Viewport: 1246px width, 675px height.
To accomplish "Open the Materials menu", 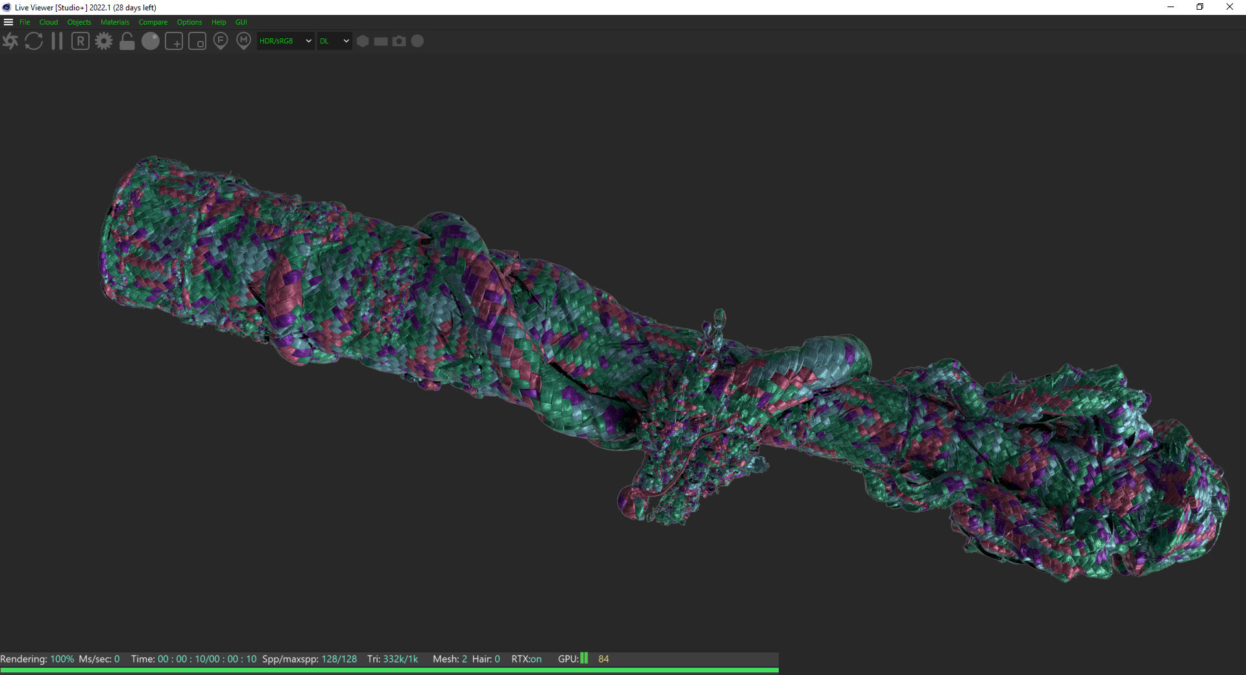I will [115, 22].
